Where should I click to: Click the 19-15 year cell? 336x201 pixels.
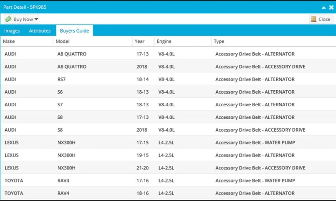[x=142, y=155]
